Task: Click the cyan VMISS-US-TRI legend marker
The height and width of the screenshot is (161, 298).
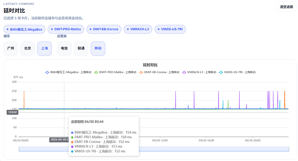Action: click(x=221, y=72)
